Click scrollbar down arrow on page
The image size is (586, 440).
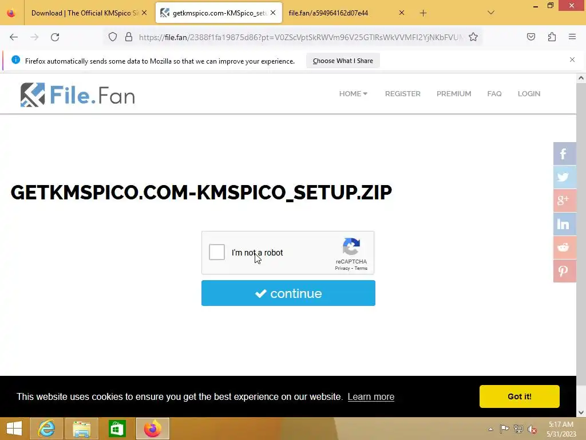click(x=581, y=412)
